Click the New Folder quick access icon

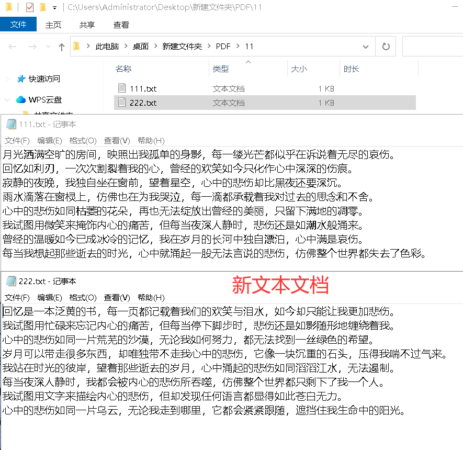click(x=43, y=7)
